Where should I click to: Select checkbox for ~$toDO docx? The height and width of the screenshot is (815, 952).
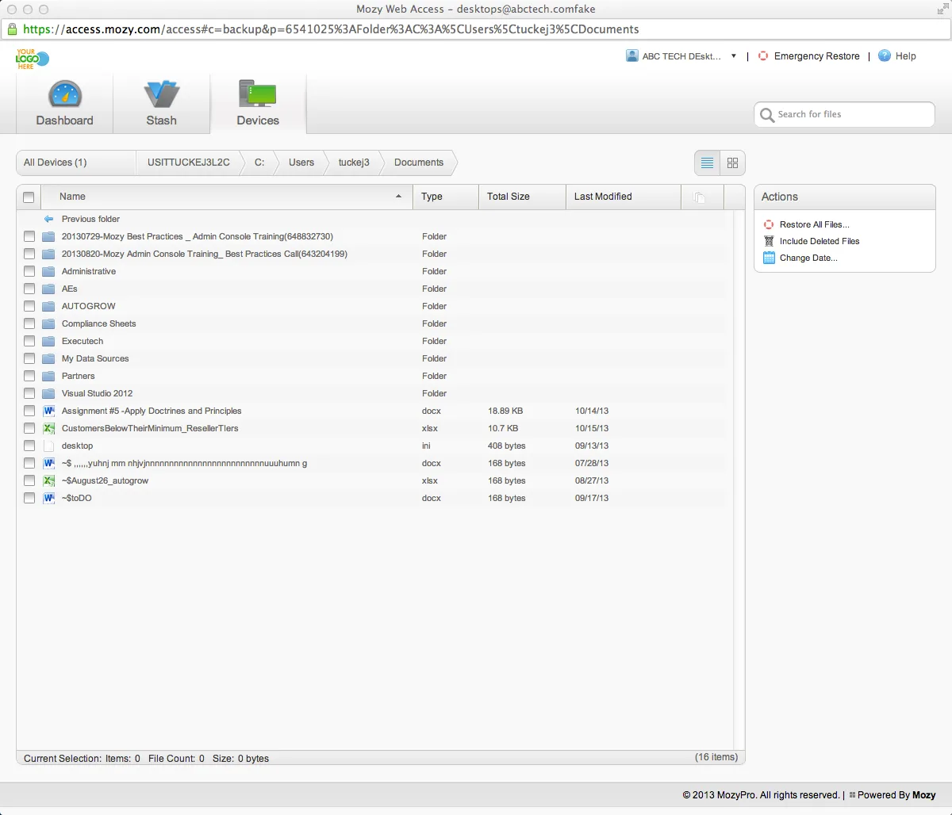[x=29, y=498]
